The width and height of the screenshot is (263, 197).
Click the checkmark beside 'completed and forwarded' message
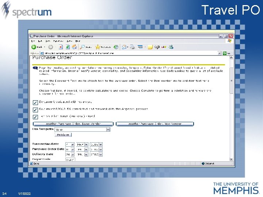point(35,110)
